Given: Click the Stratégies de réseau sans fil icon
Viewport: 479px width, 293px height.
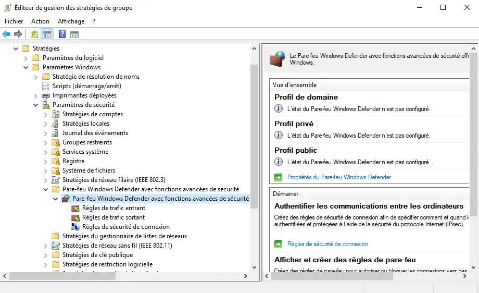Looking at the screenshot, I should pyautogui.click(x=56, y=246).
